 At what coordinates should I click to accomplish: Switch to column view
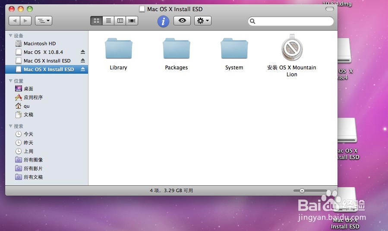(120, 21)
